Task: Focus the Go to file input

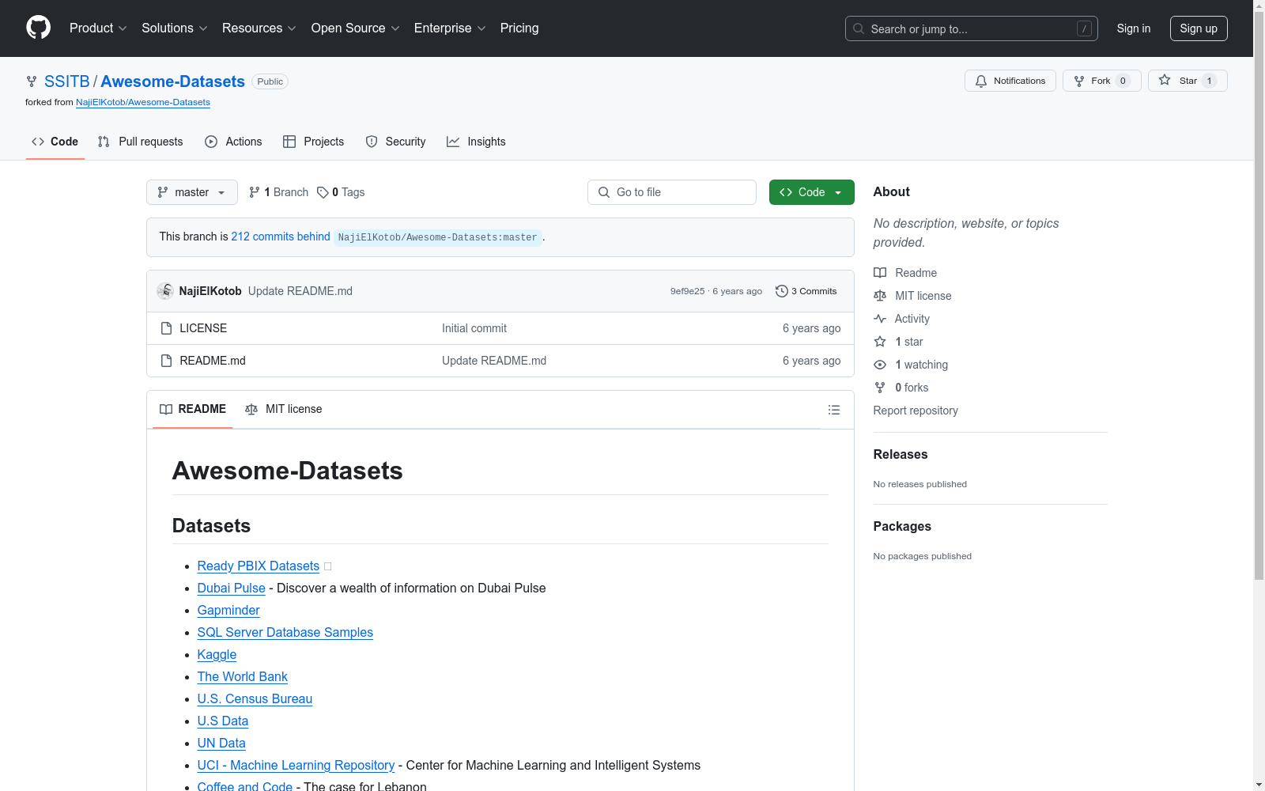Action: [672, 192]
